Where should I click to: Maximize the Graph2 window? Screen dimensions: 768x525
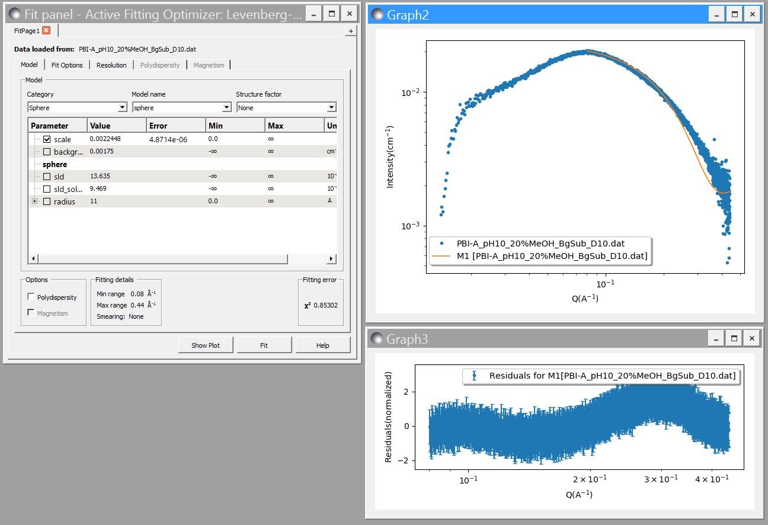[734, 14]
